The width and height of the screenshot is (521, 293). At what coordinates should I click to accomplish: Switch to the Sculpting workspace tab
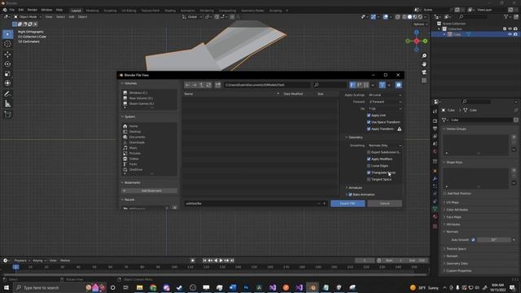tap(110, 11)
